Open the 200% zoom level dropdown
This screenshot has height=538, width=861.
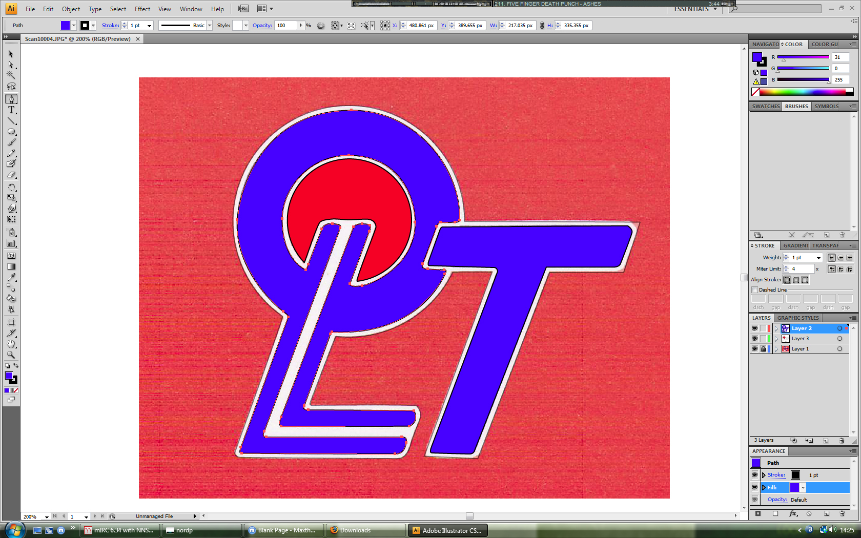47,516
